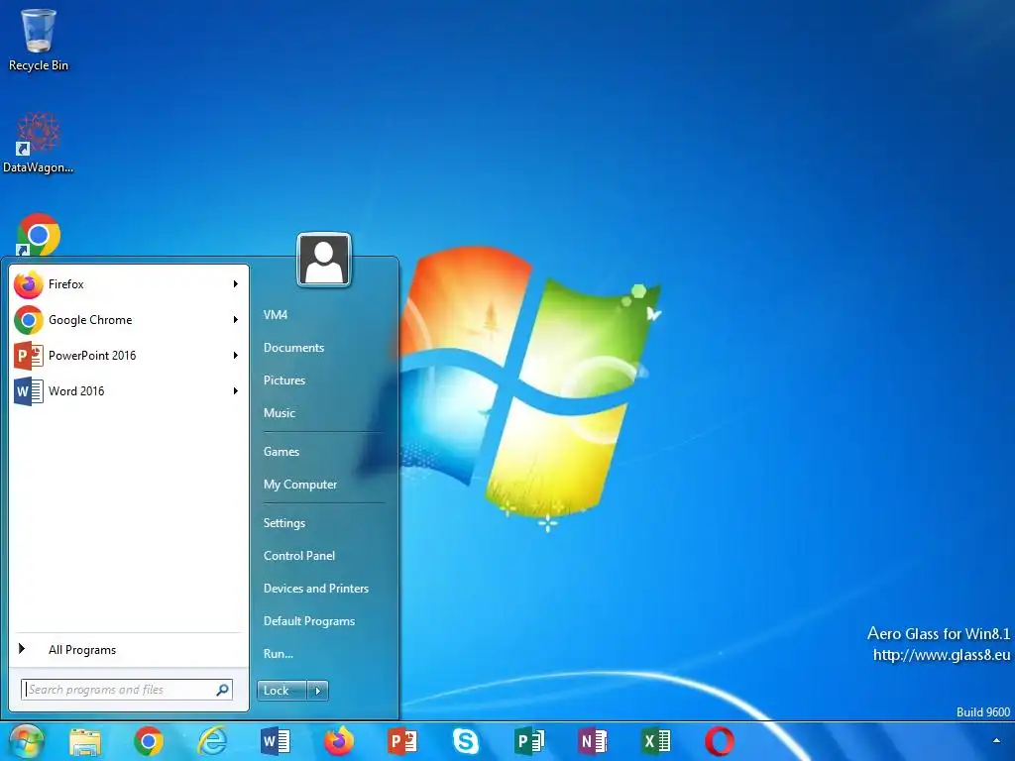Screen dimensions: 1015x761
Task: Open Devices and Printers
Action: 316,589
